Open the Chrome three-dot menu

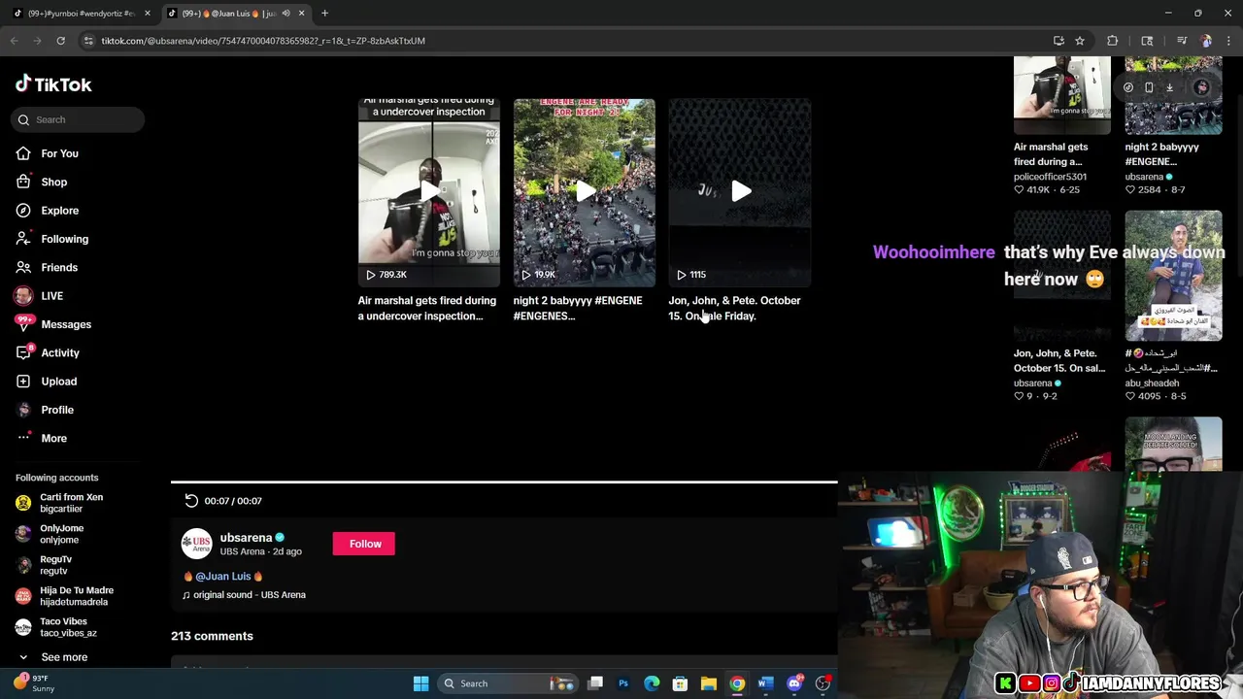point(1229,41)
